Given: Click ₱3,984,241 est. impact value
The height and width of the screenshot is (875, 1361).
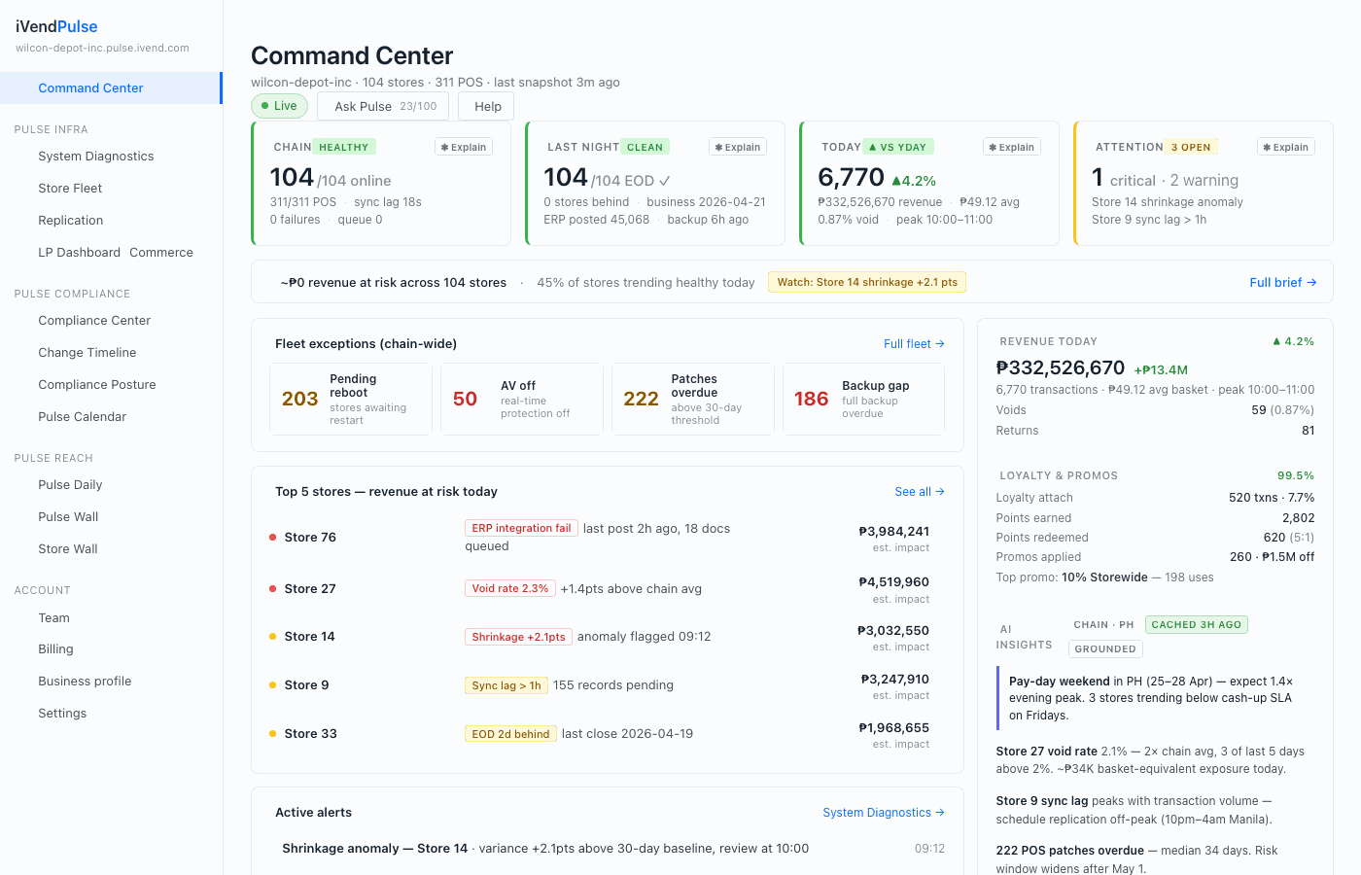Looking at the screenshot, I should tap(893, 531).
